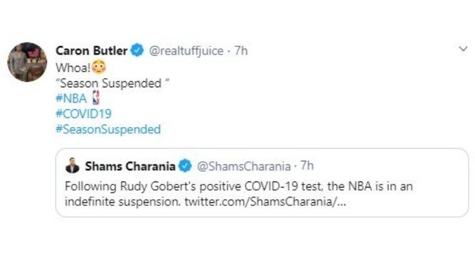Open quoted tweet about Rudy Gobert's test
The width and height of the screenshot is (475, 267).
pyautogui.click(x=262, y=183)
